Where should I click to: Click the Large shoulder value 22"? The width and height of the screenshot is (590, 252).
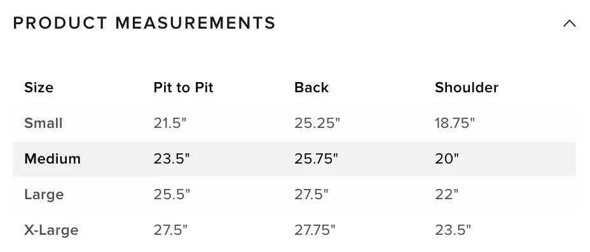[447, 194]
